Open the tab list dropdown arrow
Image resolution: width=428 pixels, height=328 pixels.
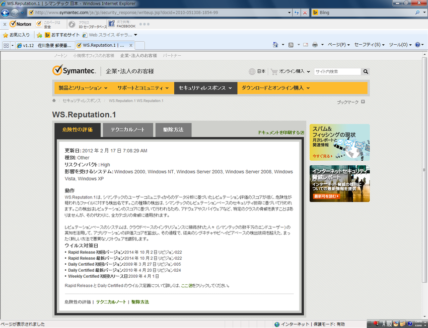[x=12, y=45]
